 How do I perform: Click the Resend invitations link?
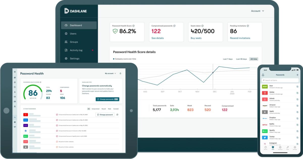point(240,38)
